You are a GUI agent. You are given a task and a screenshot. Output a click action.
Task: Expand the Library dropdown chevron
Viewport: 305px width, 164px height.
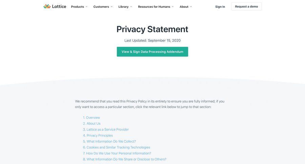(131, 6)
